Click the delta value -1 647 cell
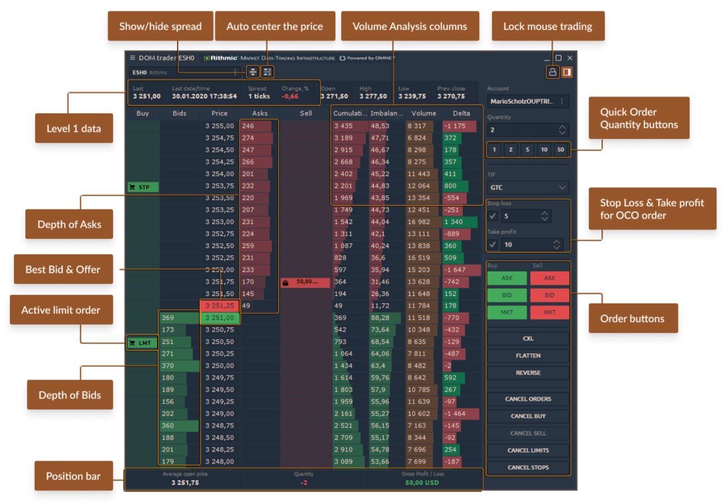The height and width of the screenshot is (502, 723). tap(461, 270)
